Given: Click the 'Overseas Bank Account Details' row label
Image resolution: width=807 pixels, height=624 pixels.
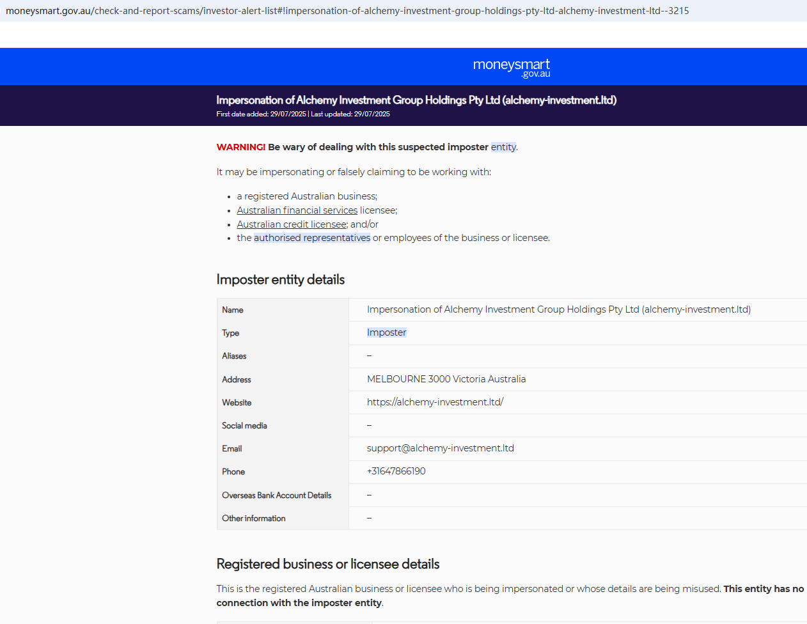Looking at the screenshot, I should (x=276, y=495).
